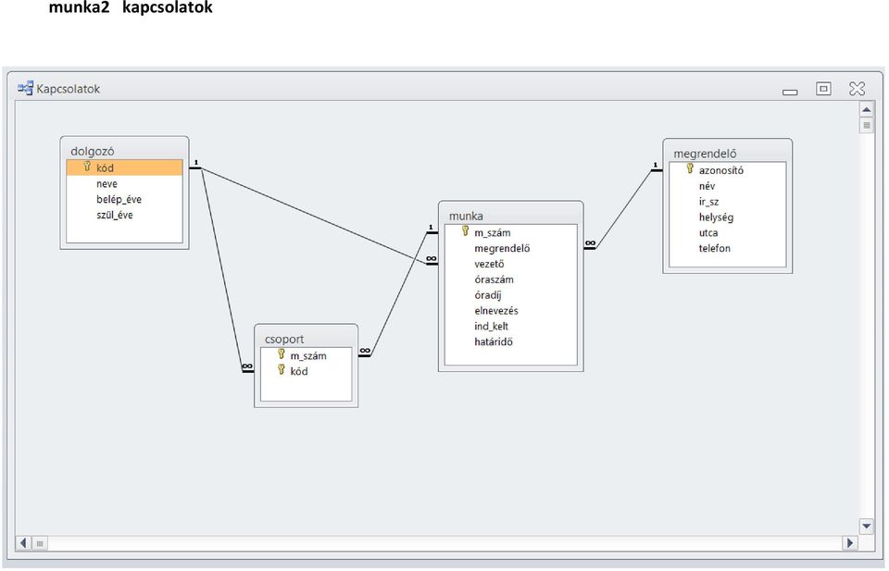This screenshot has width=889, height=571.
Task: Select the kód field in dolgozó
Action: tap(125, 168)
